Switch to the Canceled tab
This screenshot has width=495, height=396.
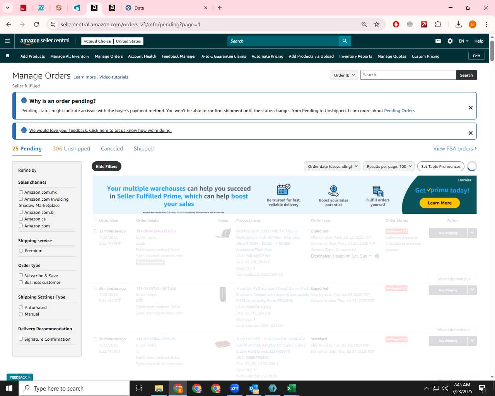(x=112, y=148)
